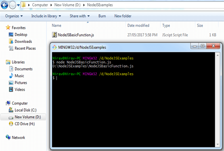Open the Music library
Image resolution: width=224 pixels, height=151 pixels.
19,76
